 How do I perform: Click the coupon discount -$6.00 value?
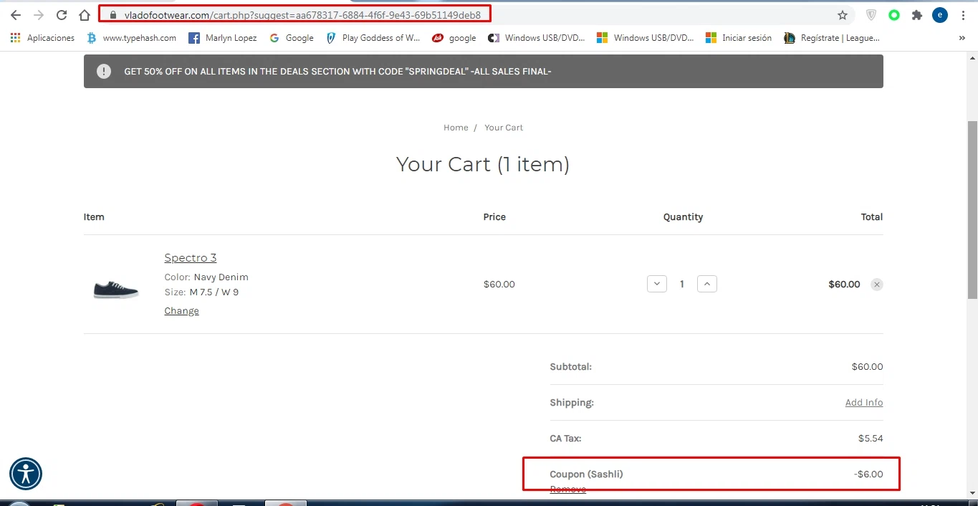pyautogui.click(x=868, y=474)
